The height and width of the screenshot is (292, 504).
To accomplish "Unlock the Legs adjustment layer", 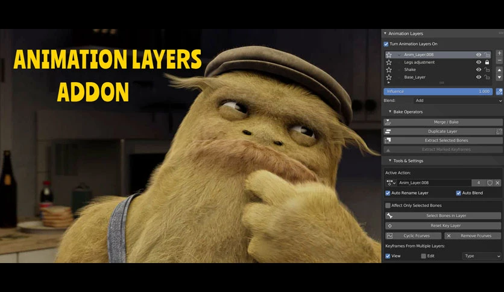I will [487, 62].
